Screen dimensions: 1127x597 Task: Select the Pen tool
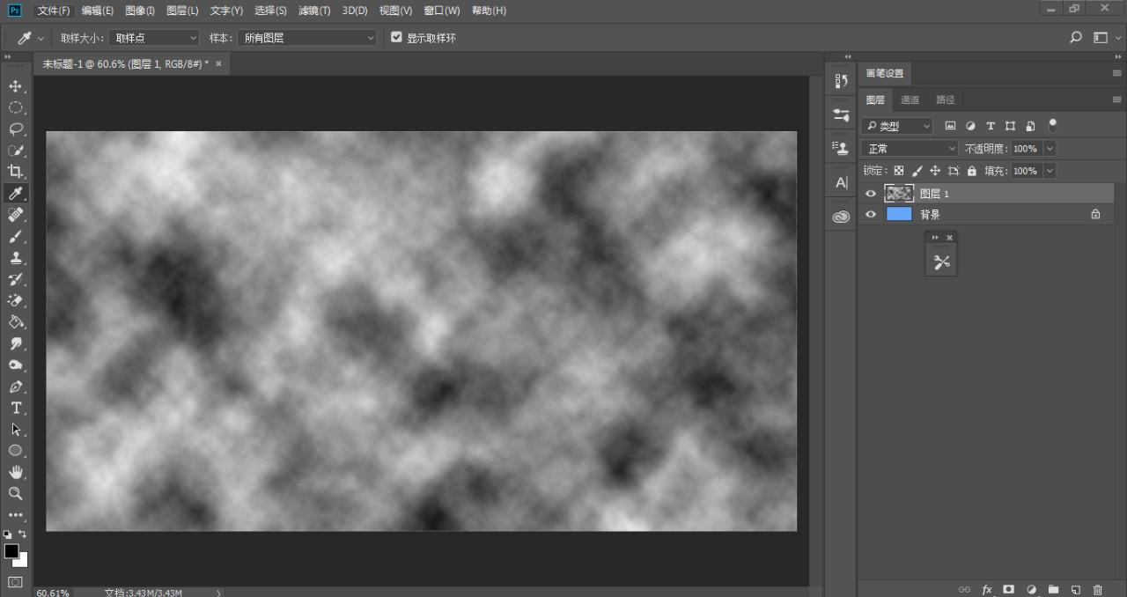(x=16, y=387)
